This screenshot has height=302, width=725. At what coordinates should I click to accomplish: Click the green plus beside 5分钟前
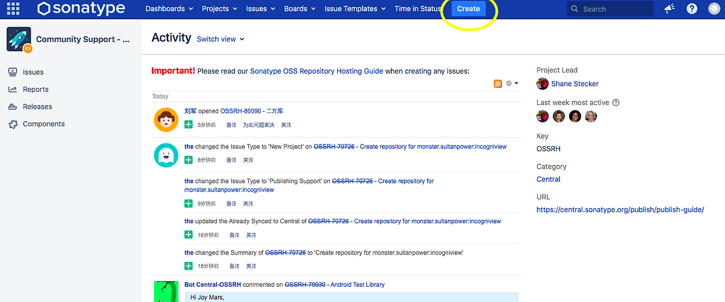(189, 125)
